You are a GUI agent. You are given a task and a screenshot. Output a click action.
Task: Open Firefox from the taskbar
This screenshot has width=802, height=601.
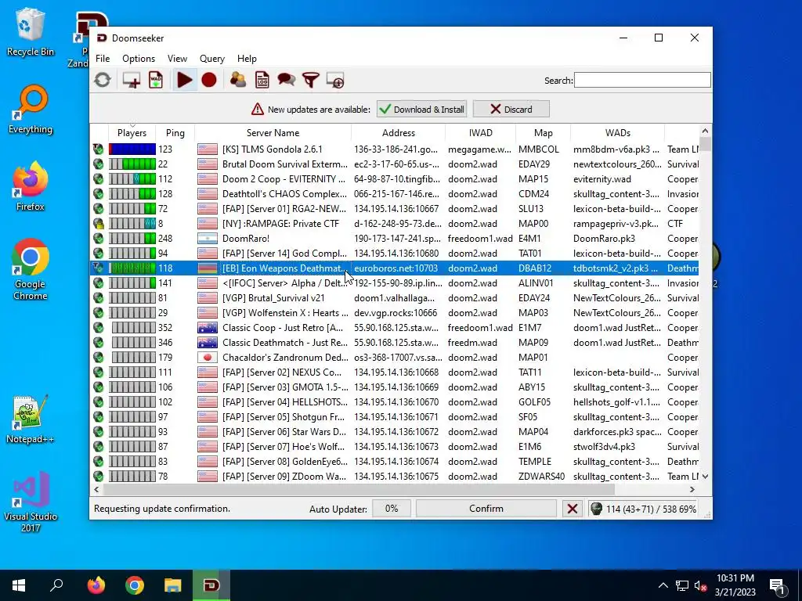96,585
